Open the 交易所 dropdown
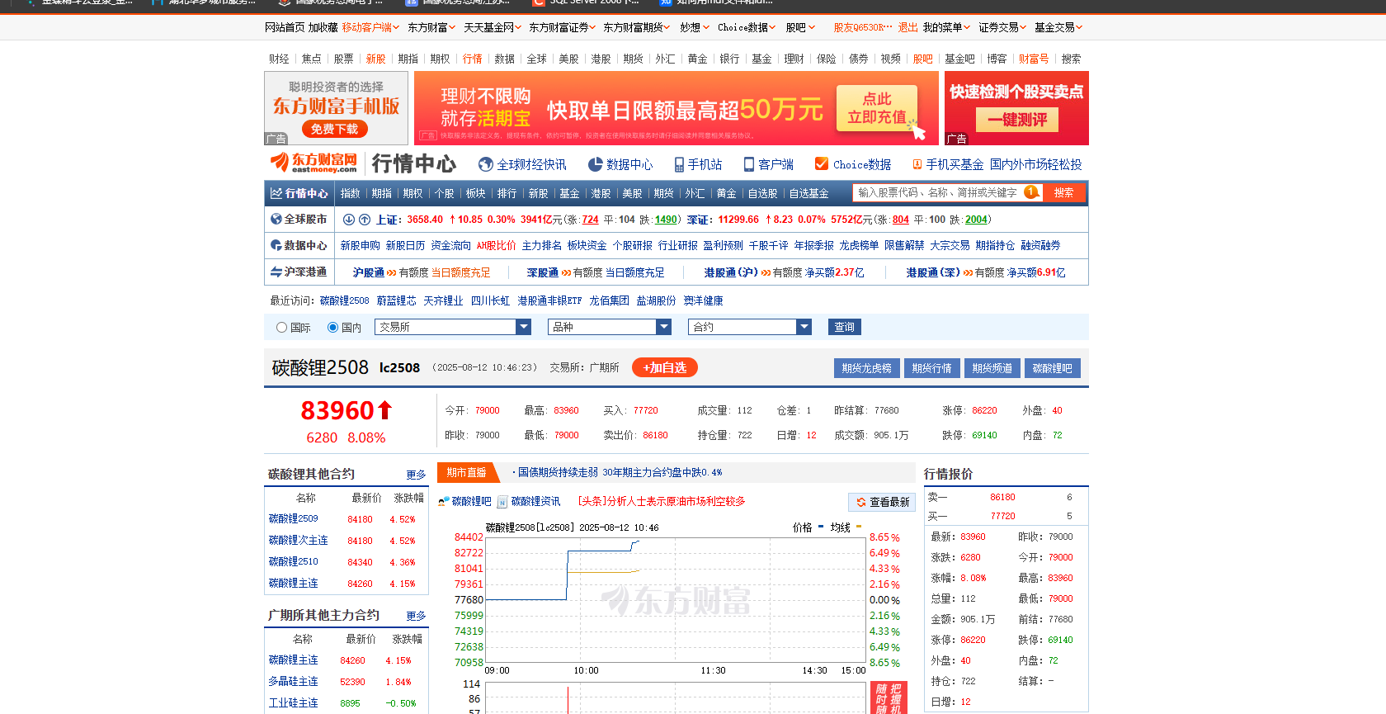This screenshot has height=714, width=1386. point(453,327)
